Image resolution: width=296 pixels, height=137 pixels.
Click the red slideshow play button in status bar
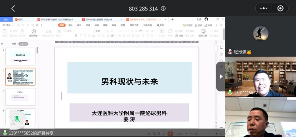coord(170,133)
